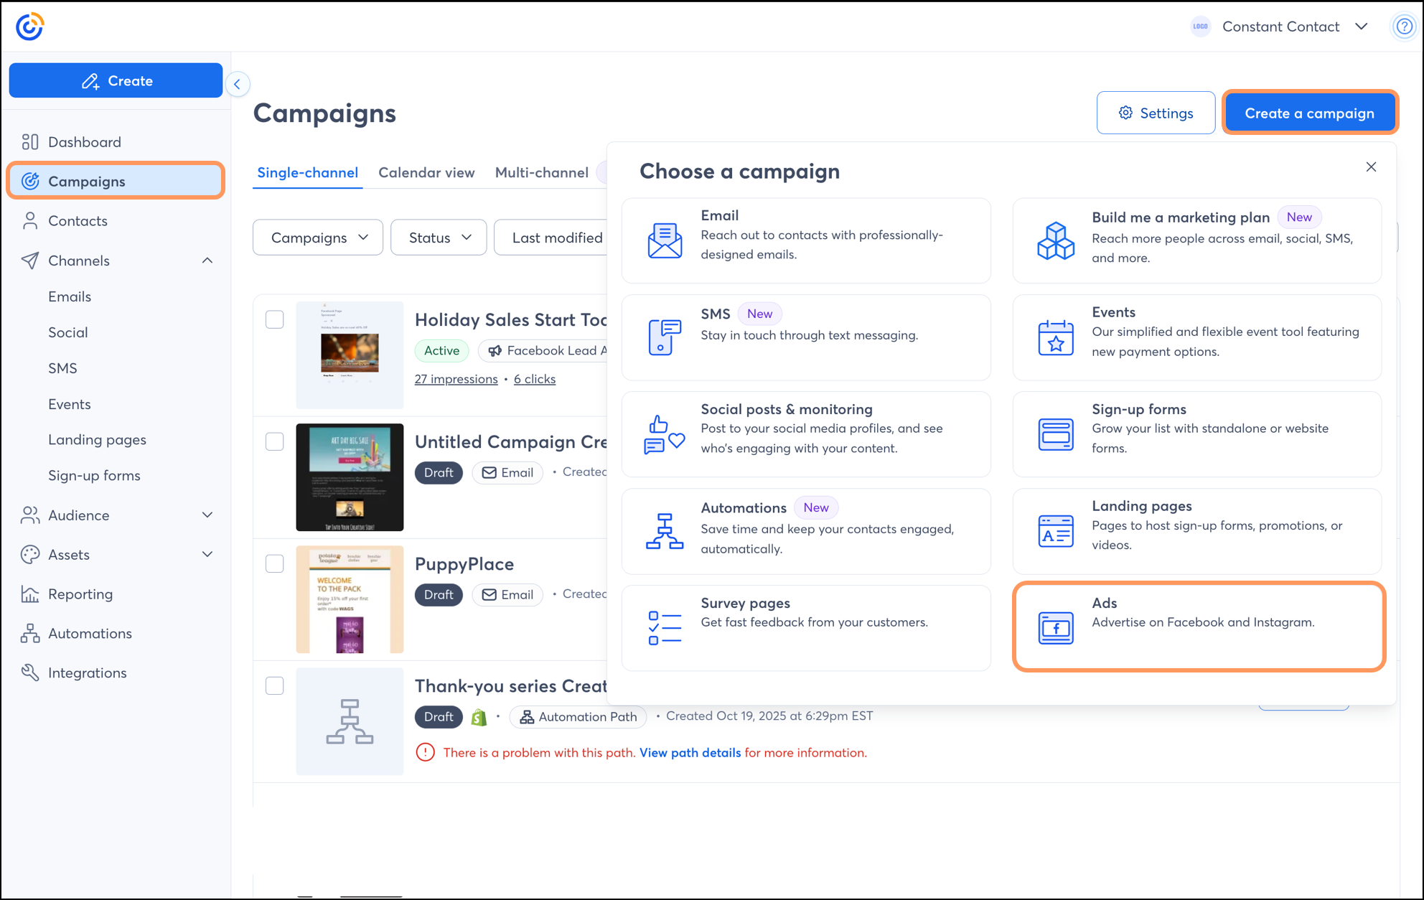Click the Survey pages checklist icon

665,628
